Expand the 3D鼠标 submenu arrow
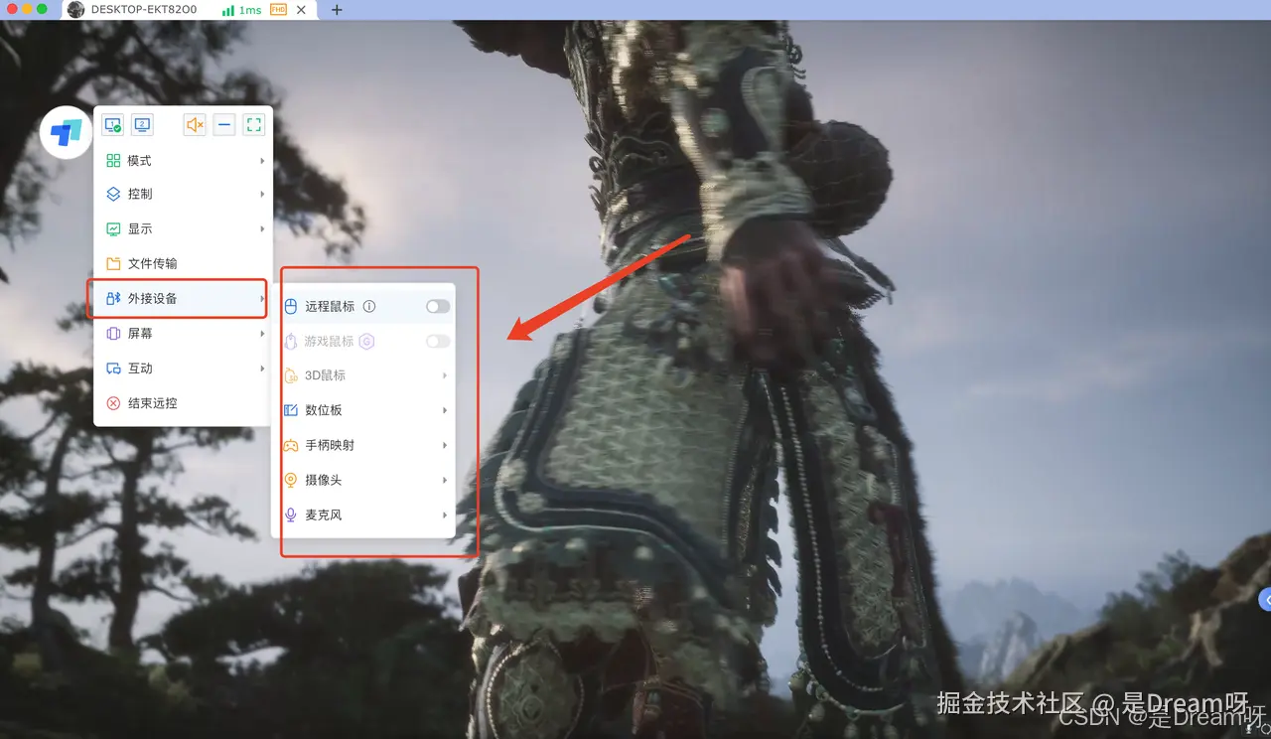 (x=445, y=376)
